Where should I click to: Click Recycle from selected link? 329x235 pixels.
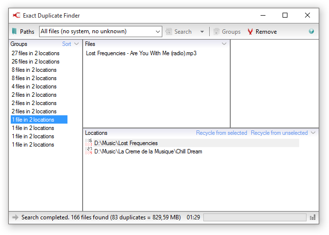point(221,133)
